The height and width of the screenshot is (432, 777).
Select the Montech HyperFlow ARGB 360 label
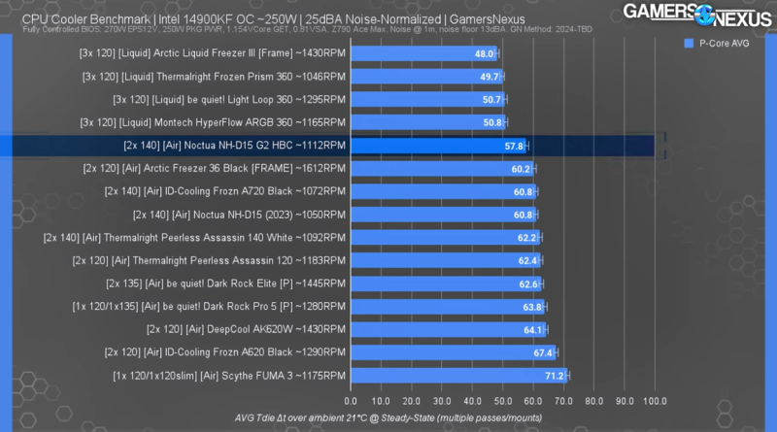(213, 122)
